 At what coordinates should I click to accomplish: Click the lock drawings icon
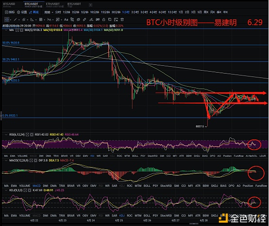[103, 19]
